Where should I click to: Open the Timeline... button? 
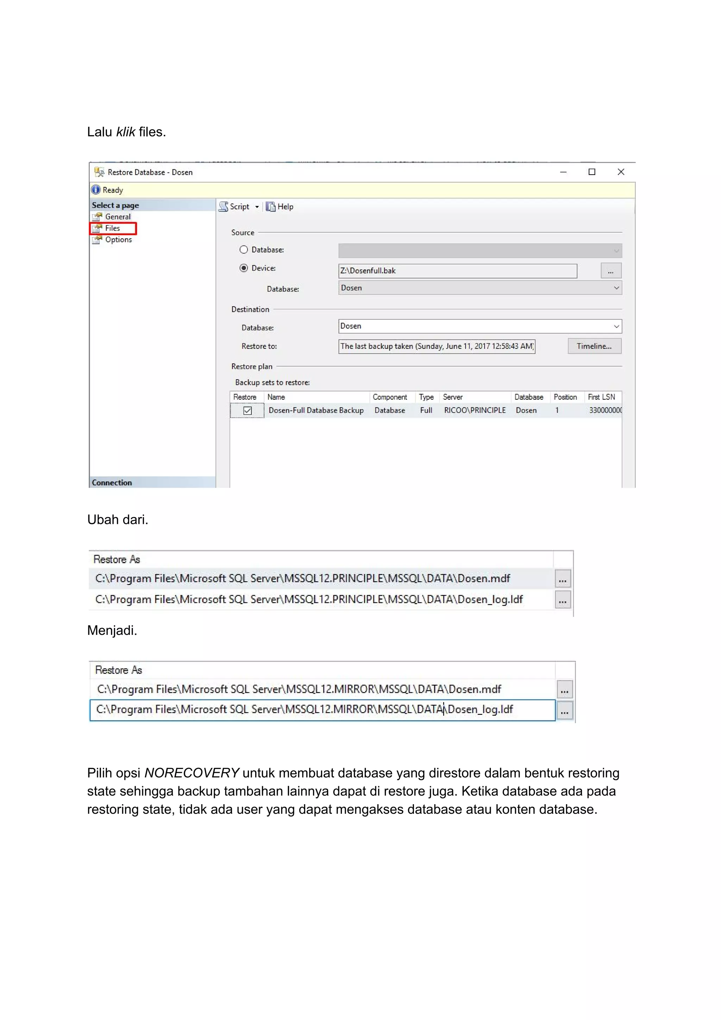(x=594, y=346)
